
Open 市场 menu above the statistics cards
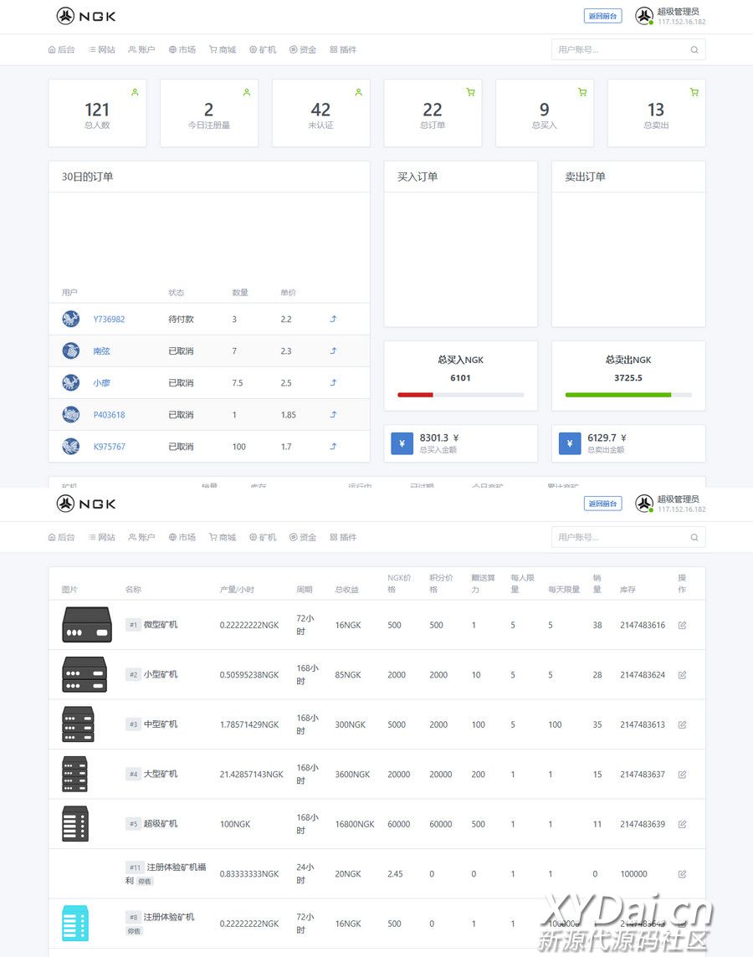pos(182,49)
